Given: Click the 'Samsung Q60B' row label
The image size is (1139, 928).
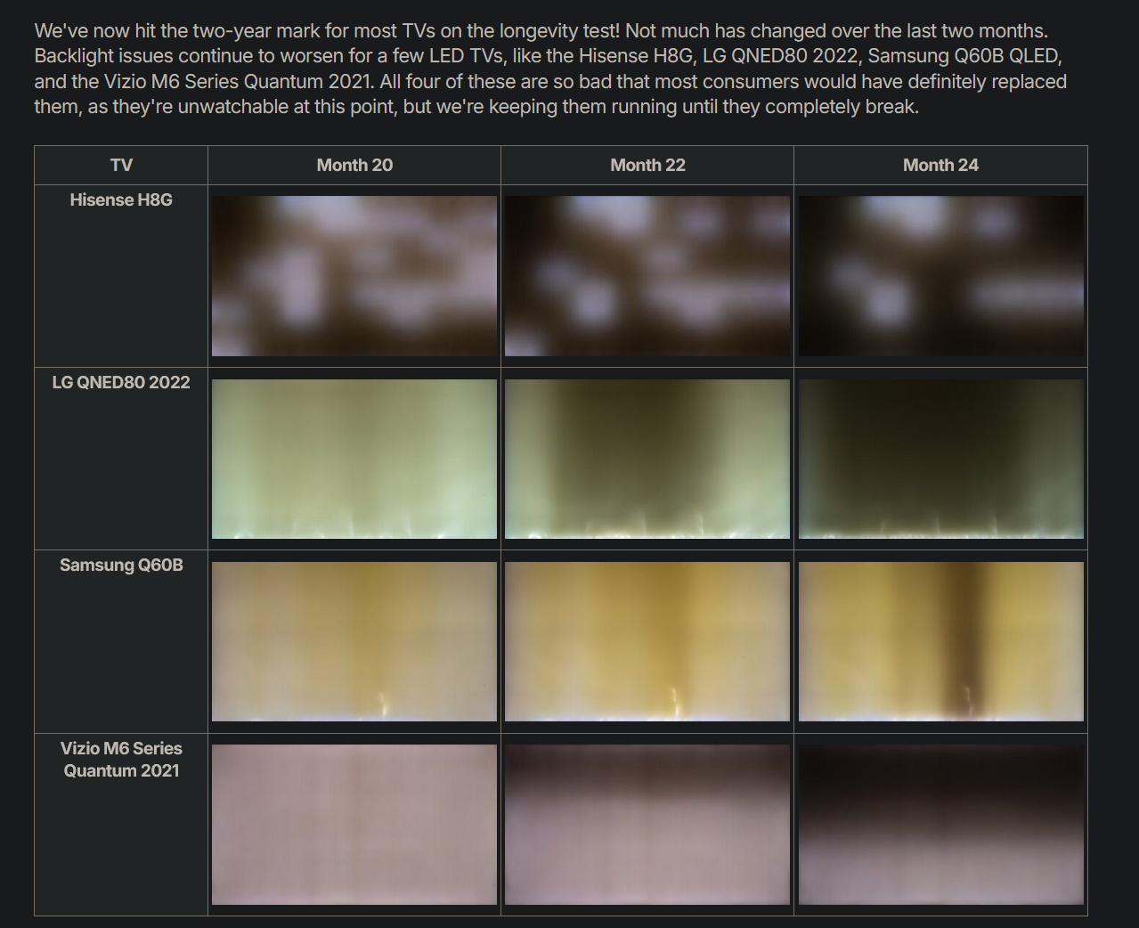Looking at the screenshot, I should click(x=121, y=566).
